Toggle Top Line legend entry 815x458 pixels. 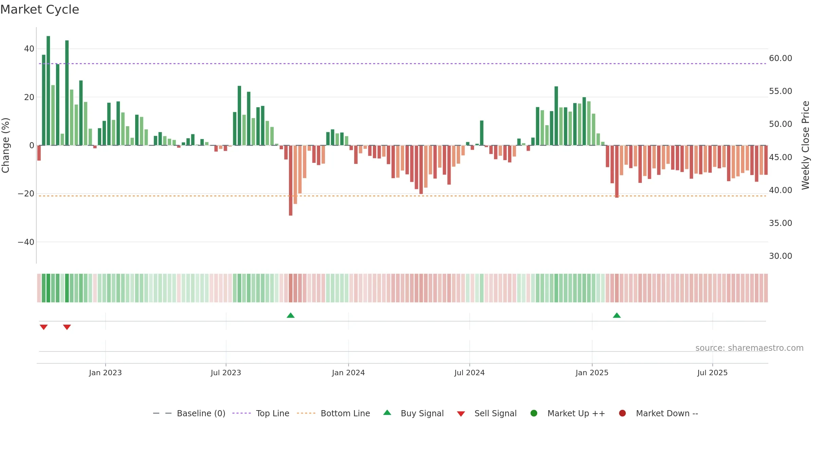[261, 413]
